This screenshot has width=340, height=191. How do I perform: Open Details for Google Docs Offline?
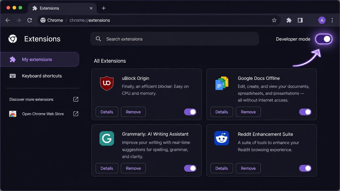(222, 112)
